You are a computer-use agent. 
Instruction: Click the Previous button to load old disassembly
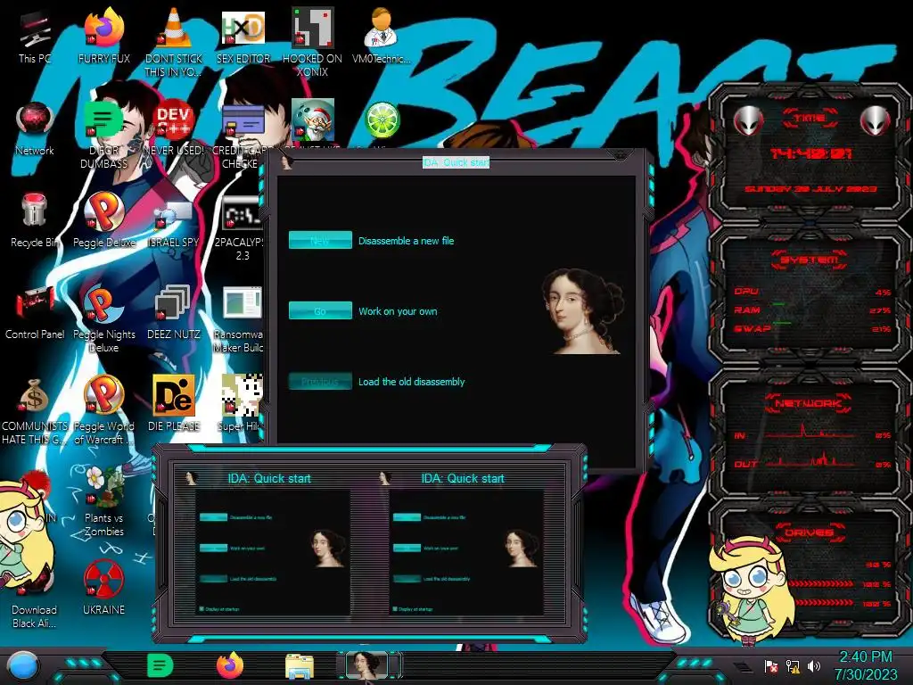[x=320, y=382]
